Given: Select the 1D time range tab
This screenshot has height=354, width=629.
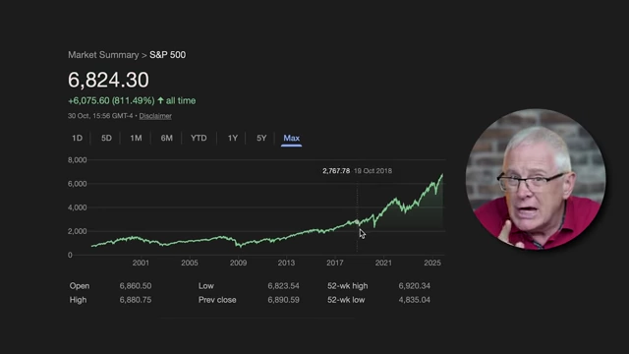Looking at the screenshot, I should [77, 138].
